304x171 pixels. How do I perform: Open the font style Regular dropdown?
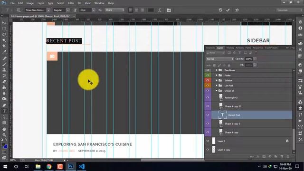point(67,10)
